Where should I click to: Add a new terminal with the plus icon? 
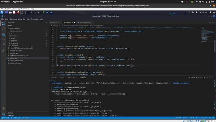(x=196, y=78)
